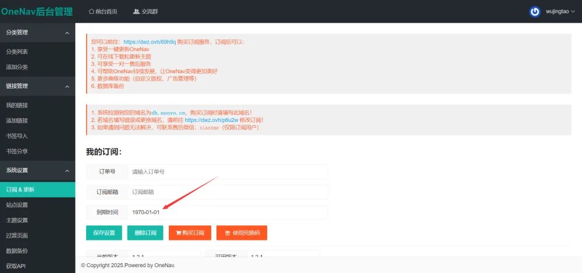Click the 使用兑换码 button
This screenshot has width=582, height=273.
(x=242, y=233)
